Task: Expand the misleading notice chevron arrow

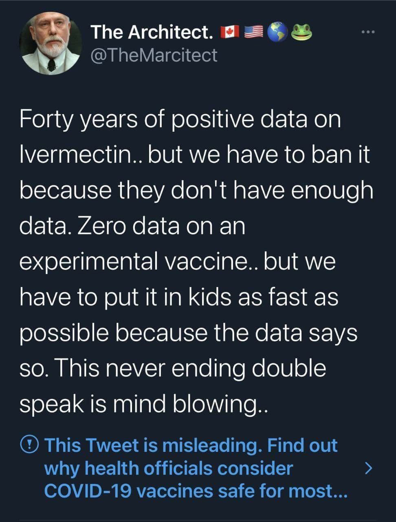Action: point(368,468)
